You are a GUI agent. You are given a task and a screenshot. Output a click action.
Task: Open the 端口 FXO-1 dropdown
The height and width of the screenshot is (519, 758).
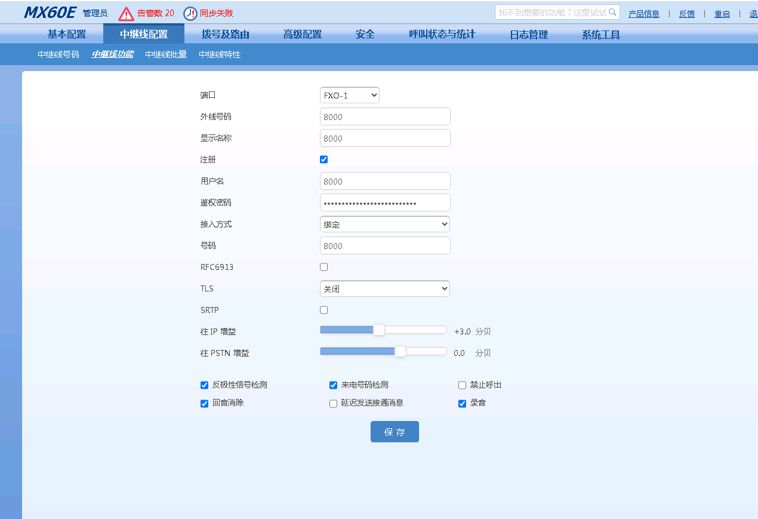tap(349, 94)
